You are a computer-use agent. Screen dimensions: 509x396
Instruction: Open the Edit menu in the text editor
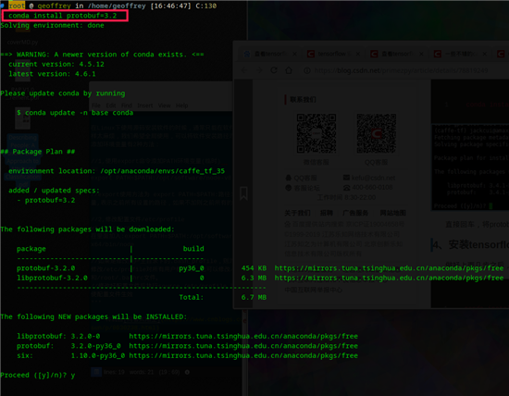click(x=111, y=105)
